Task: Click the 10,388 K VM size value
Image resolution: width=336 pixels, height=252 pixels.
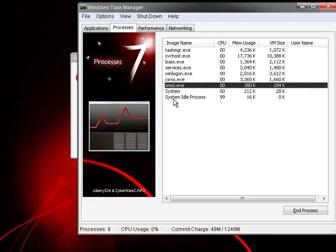Action: click(276, 56)
